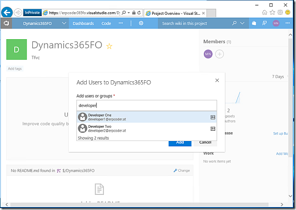Click the Set up Build link

[280, 134]
